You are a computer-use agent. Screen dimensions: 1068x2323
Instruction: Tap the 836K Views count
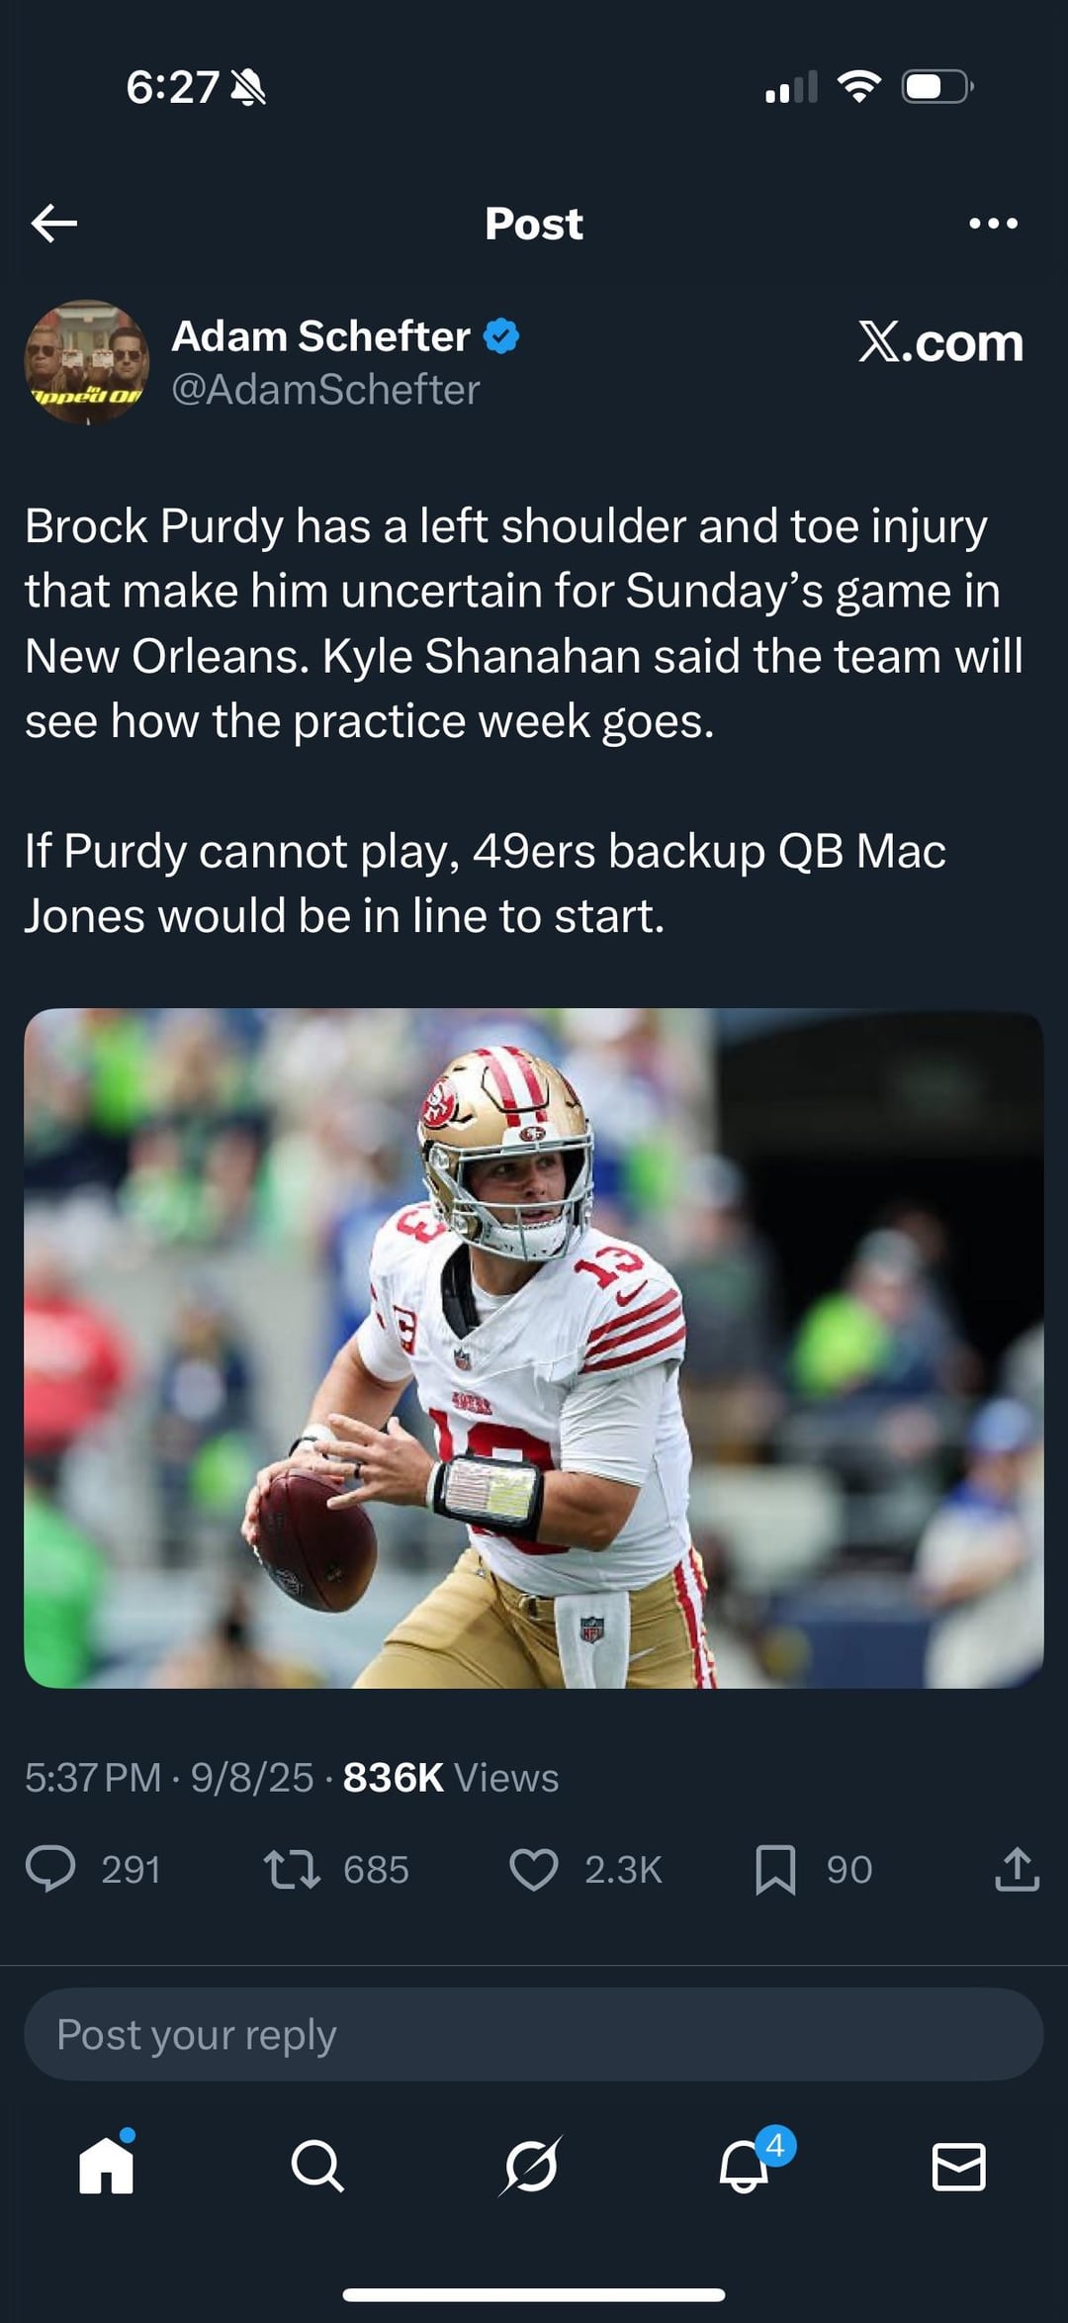451,1778
